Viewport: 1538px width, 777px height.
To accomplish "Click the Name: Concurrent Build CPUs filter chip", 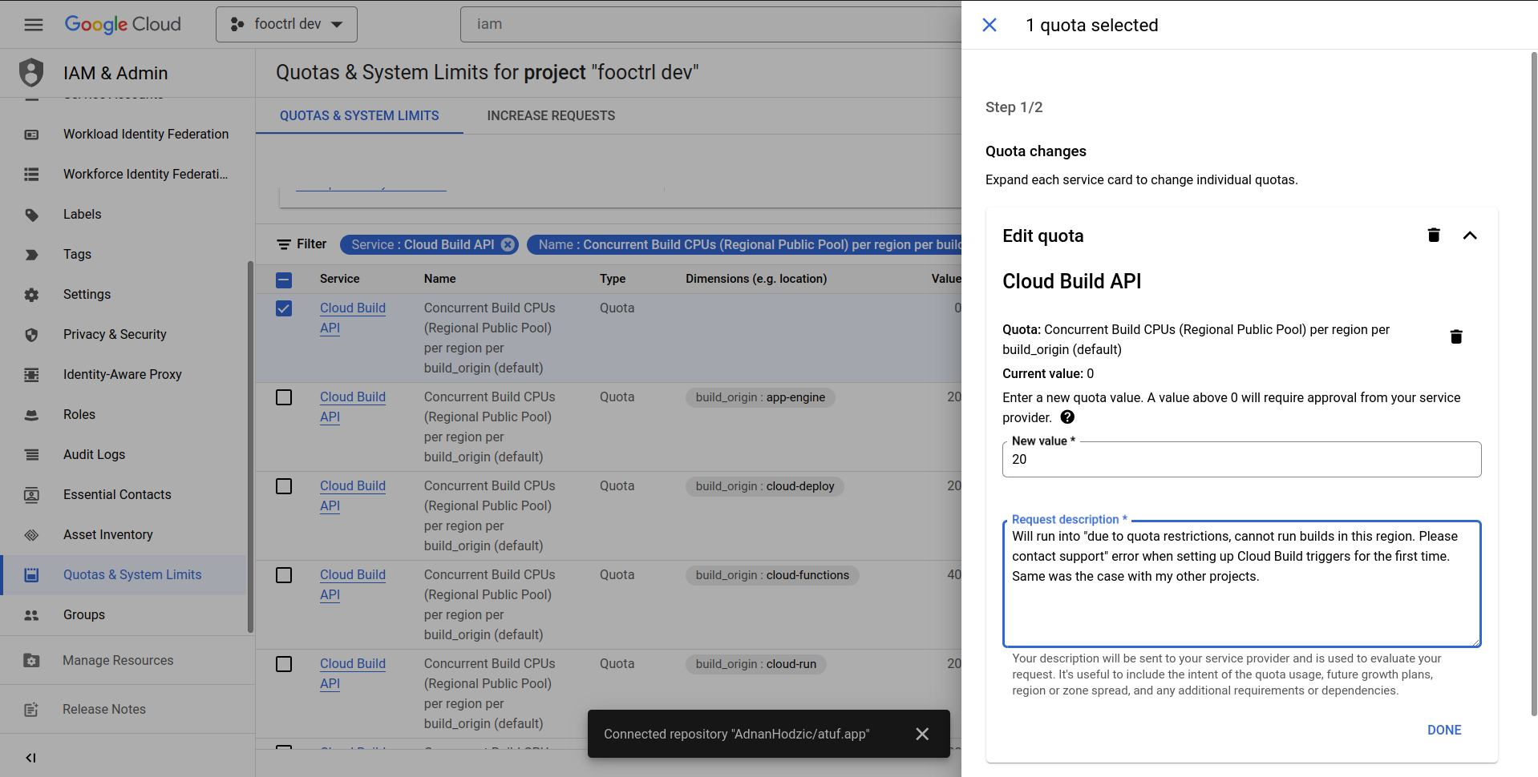I will click(744, 245).
